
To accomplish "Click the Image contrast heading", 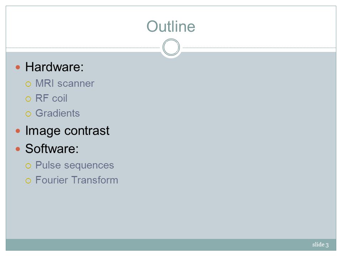I will (67, 131).
